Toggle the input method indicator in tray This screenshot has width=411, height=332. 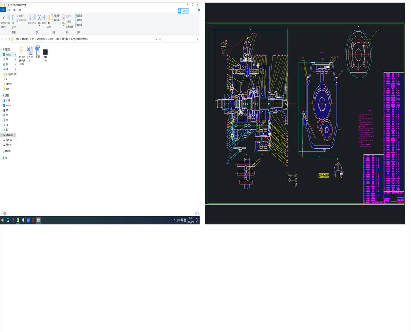pyautogui.click(x=182, y=220)
